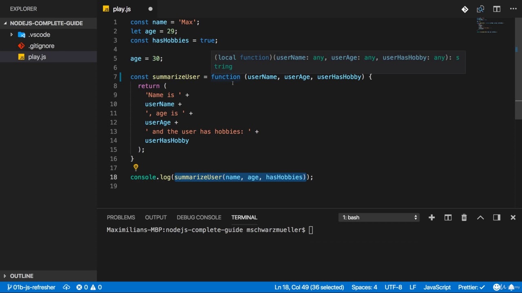Screen dimensions: 522x293
Task: Click the open preview search icon in the editor toolbar
Action: [x=480, y=9]
